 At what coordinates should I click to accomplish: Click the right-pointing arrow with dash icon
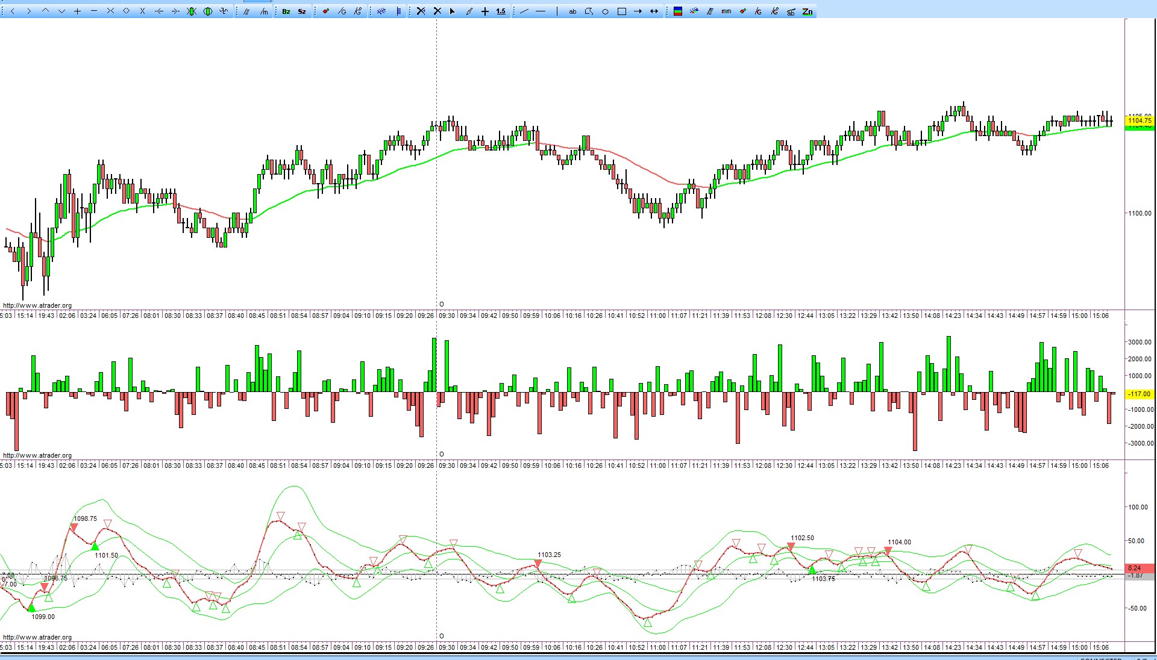pos(175,11)
